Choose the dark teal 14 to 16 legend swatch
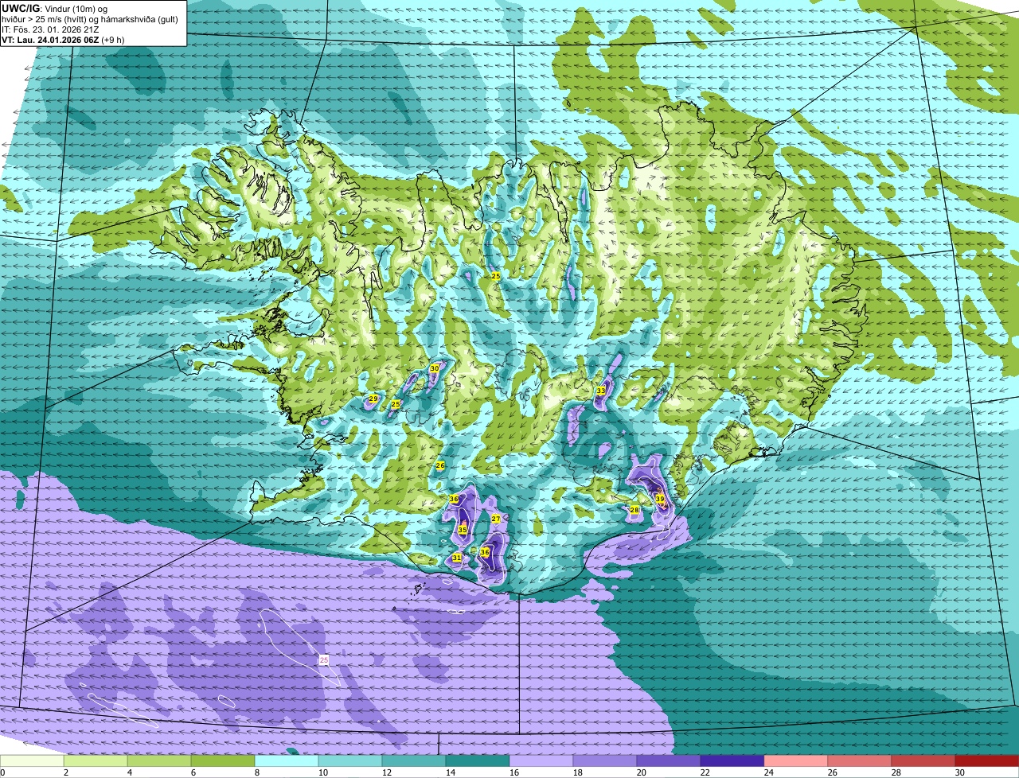 pyautogui.click(x=478, y=761)
